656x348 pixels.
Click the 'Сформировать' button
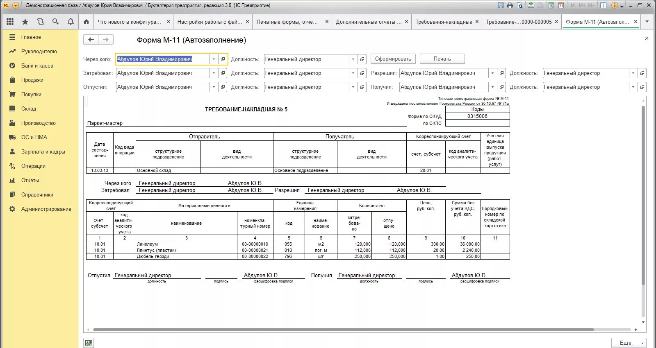pyautogui.click(x=393, y=59)
